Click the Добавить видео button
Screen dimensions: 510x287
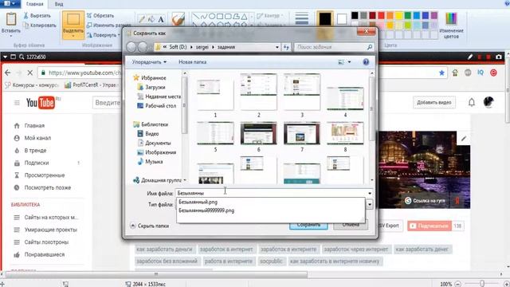point(433,103)
